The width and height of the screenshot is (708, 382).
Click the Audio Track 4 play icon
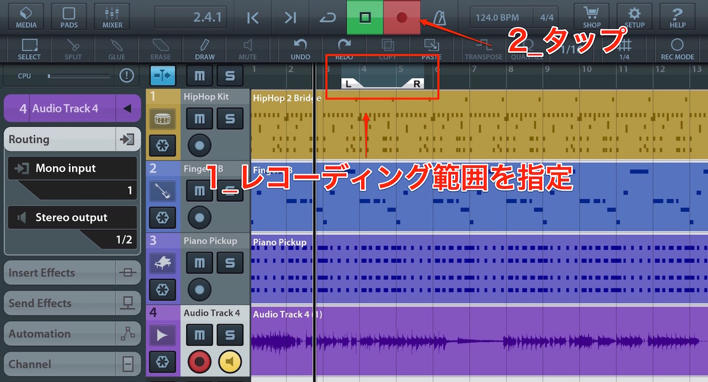pyautogui.click(x=162, y=335)
